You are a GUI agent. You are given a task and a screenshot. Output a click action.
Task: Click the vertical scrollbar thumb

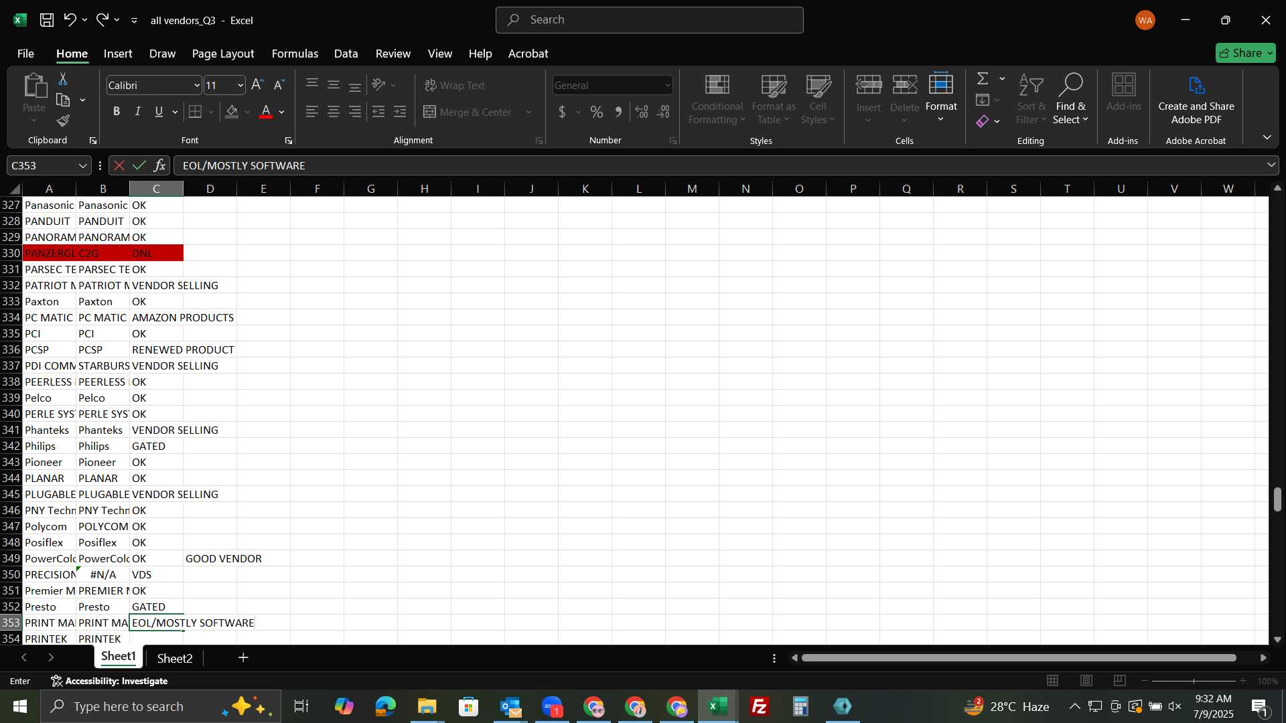(1277, 499)
